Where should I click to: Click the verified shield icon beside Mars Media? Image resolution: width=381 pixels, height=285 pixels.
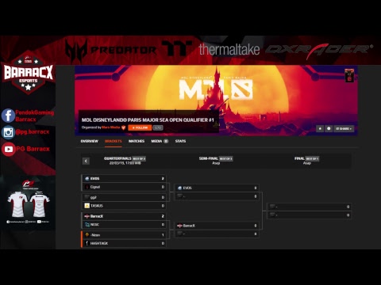click(x=123, y=127)
